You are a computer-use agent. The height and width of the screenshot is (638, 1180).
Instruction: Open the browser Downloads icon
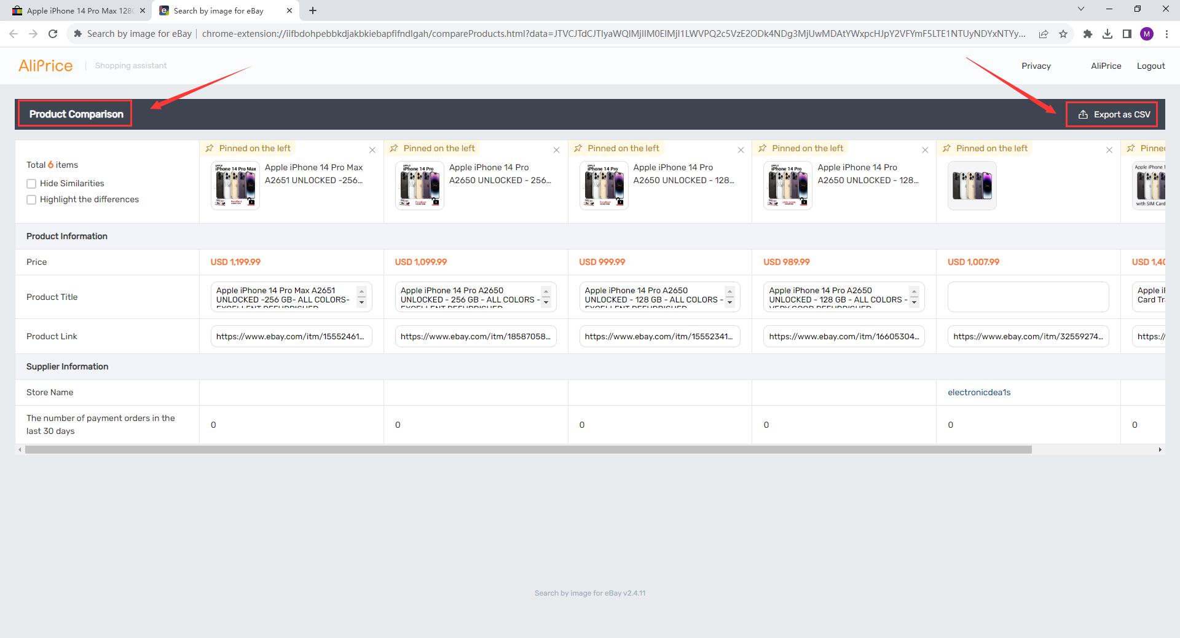pos(1107,34)
